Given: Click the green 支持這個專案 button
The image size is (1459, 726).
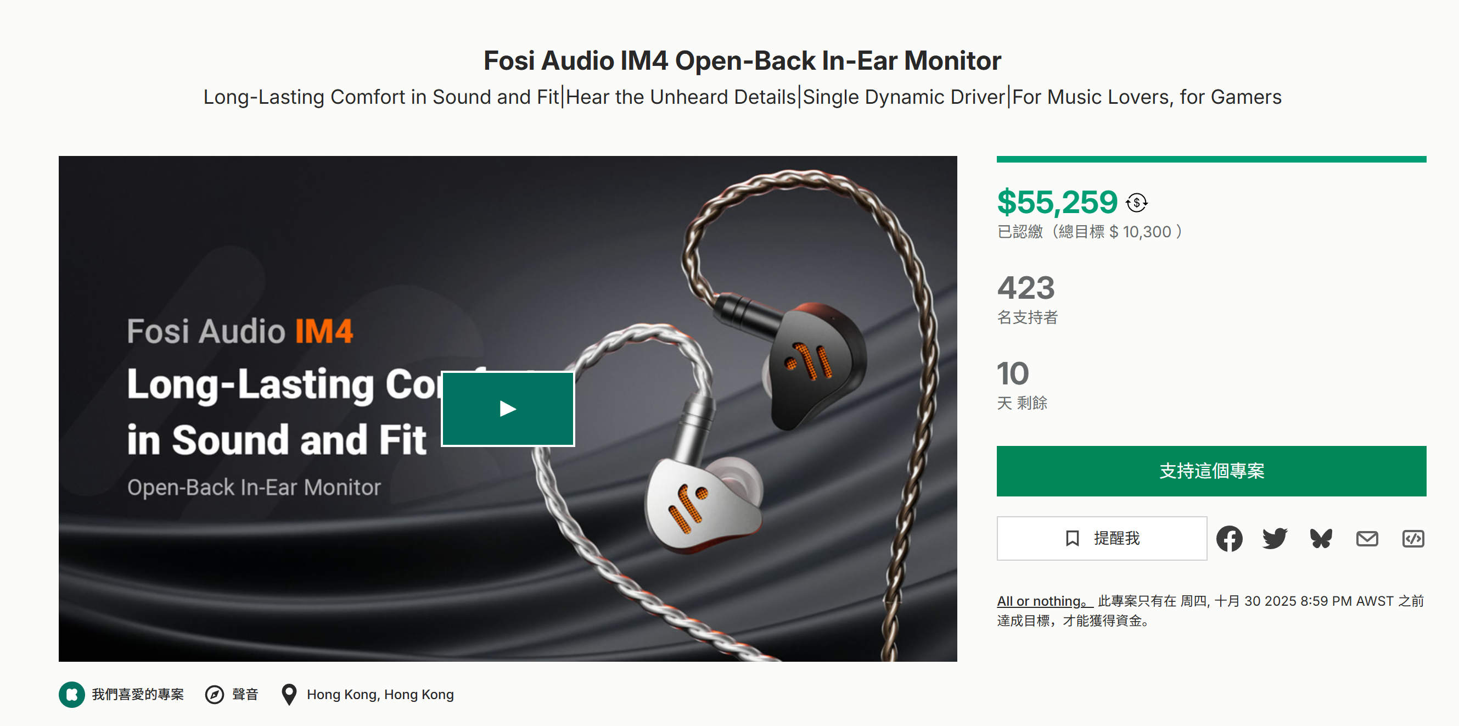Looking at the screenshot, I should 1211,471.
